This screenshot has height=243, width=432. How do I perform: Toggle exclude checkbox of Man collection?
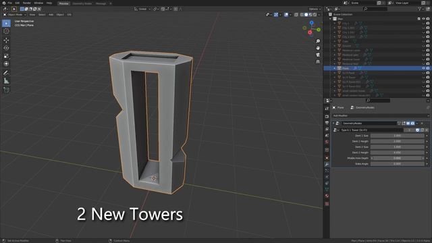pyautogui.click(x=419, y=19)
